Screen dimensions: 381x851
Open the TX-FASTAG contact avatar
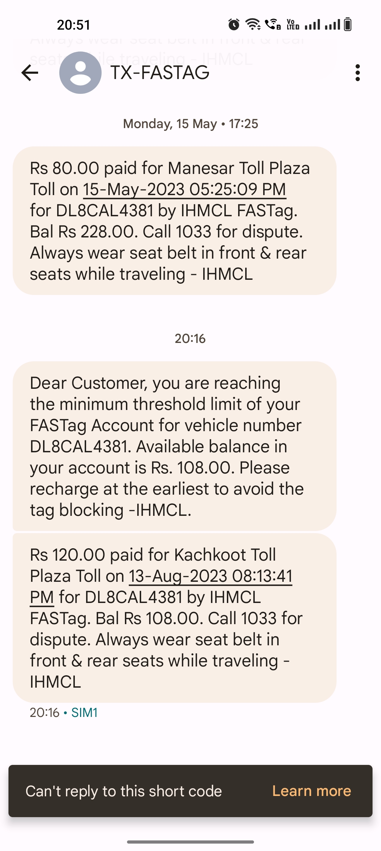point(80,73)
